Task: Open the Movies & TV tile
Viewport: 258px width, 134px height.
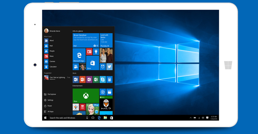Action: (109, 92)
